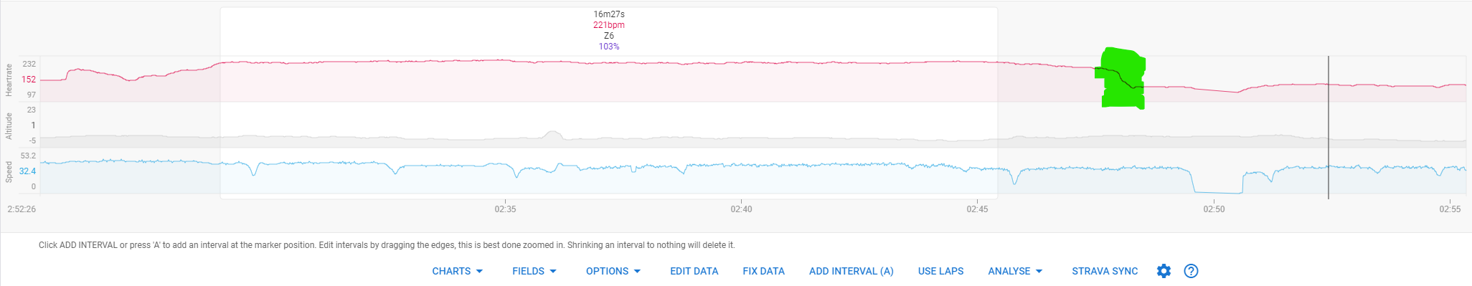Expand the FIELDS dropdown menu
The width and height of the screenshot is (1472, 286).
534,271
